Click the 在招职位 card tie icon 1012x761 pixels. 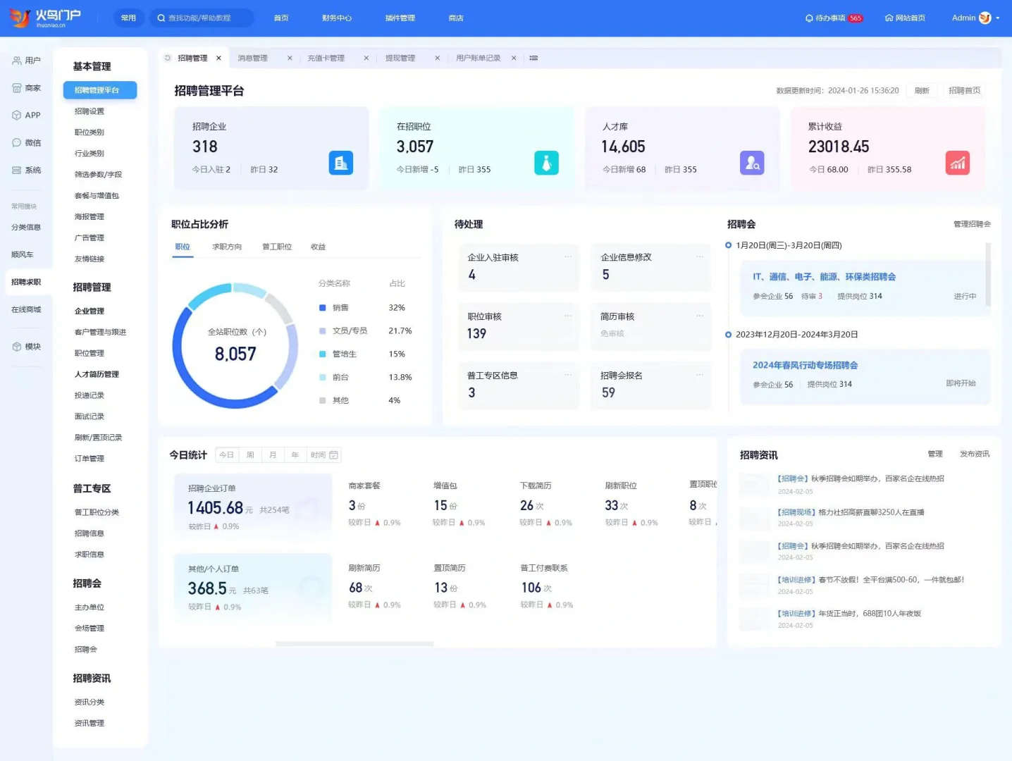[x=546, y=163]
